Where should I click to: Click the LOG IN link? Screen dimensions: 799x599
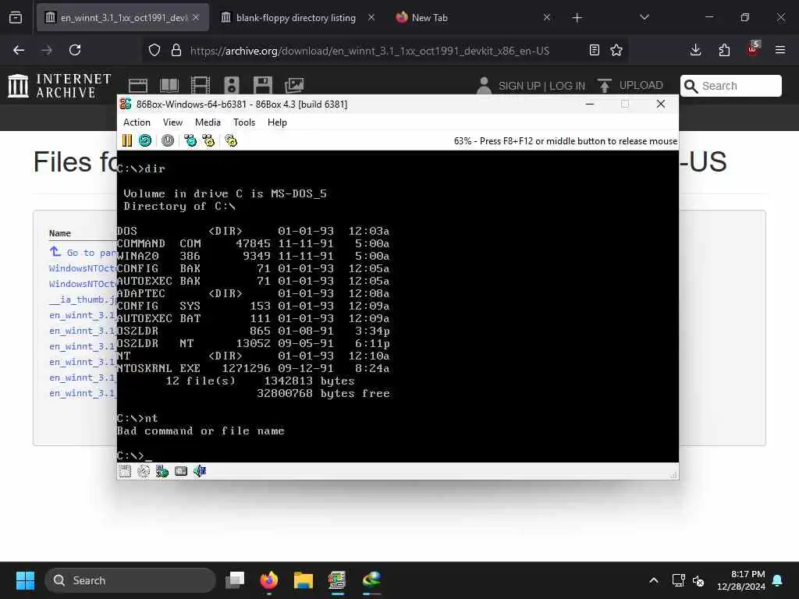coord(567,86)
